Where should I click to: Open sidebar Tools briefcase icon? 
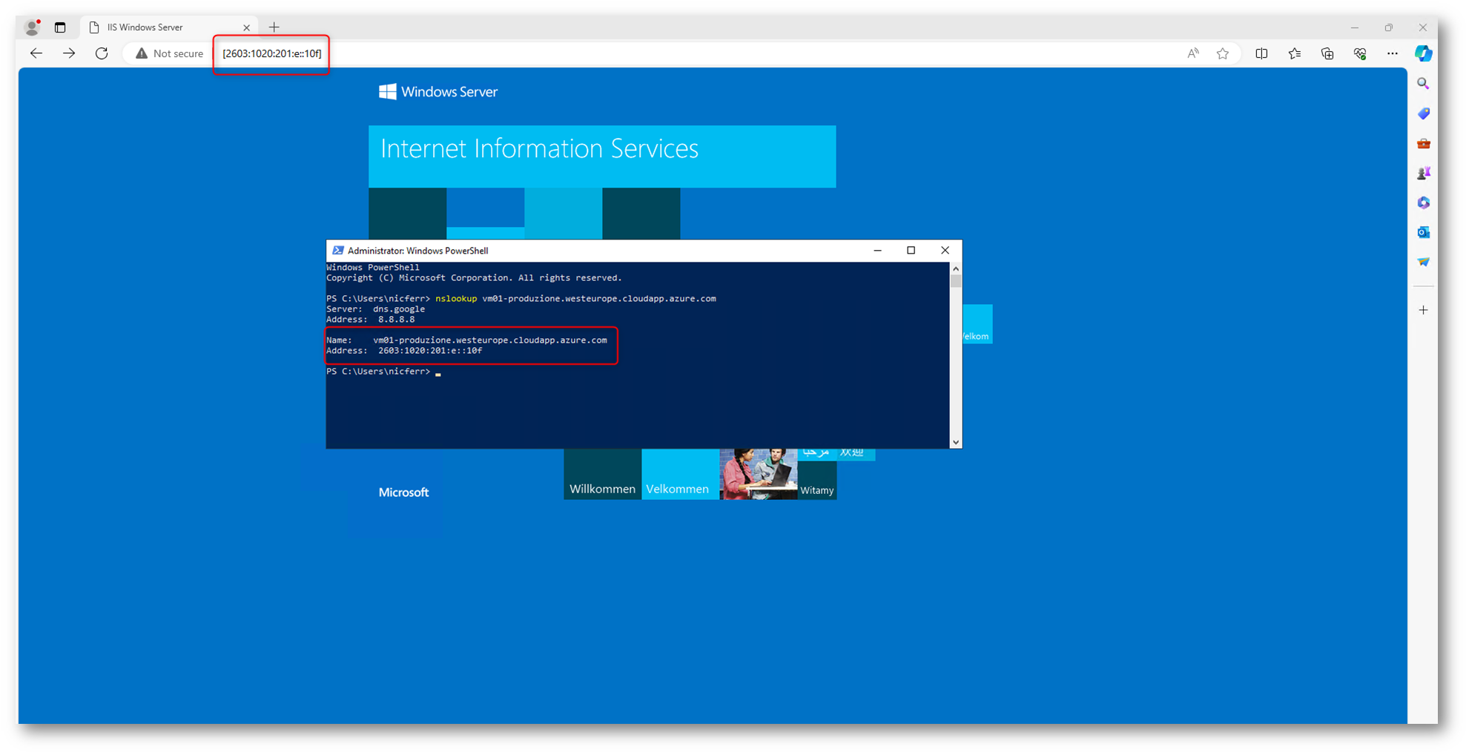tap(1423, 143)
